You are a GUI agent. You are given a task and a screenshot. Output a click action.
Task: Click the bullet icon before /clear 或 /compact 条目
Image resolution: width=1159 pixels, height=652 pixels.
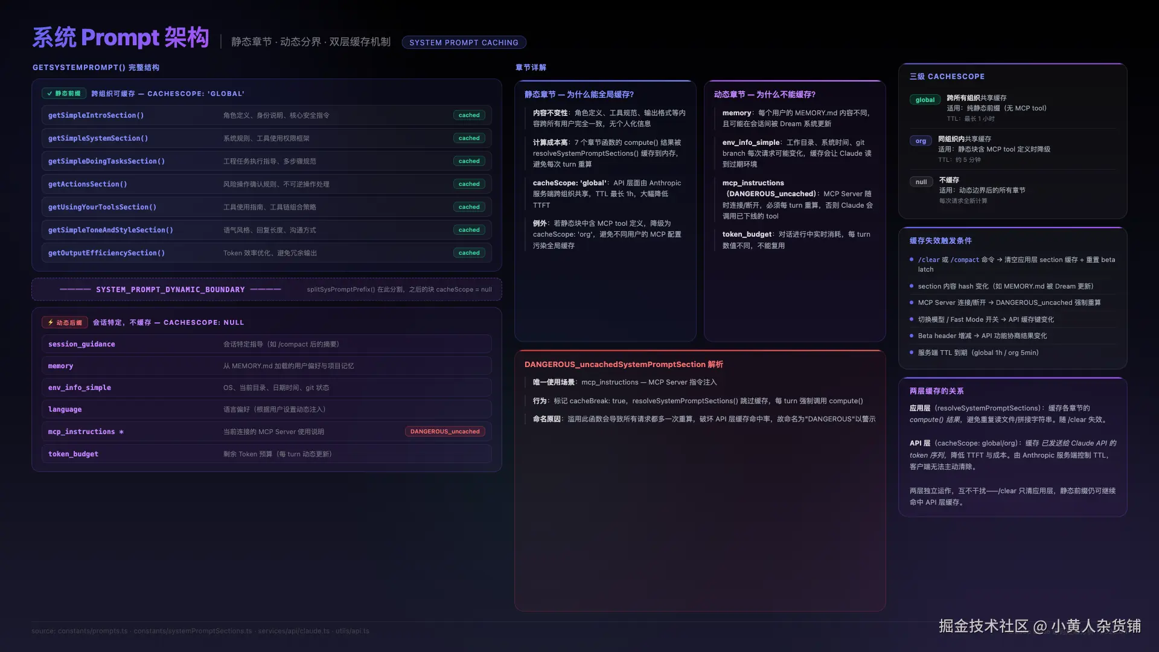pos(910,260)
